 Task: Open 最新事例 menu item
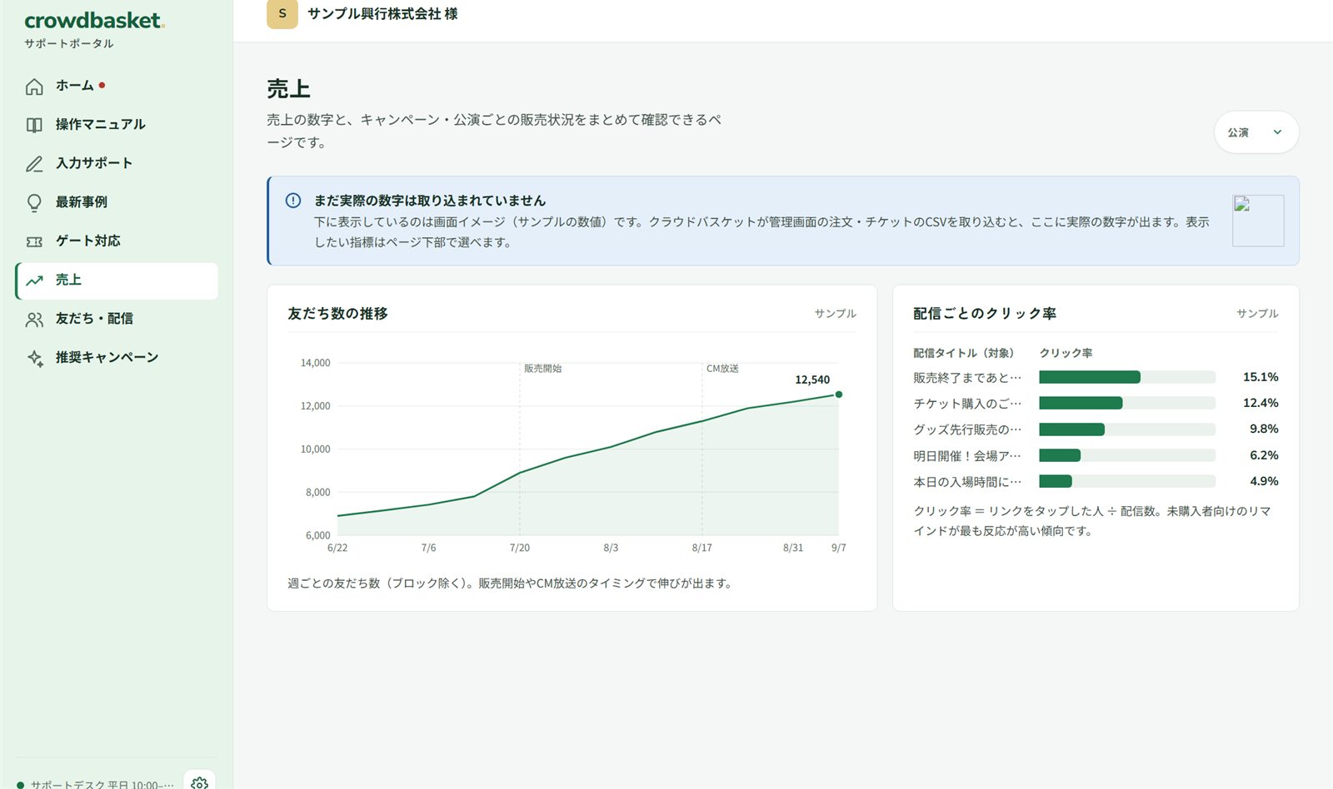coord(117,202)
